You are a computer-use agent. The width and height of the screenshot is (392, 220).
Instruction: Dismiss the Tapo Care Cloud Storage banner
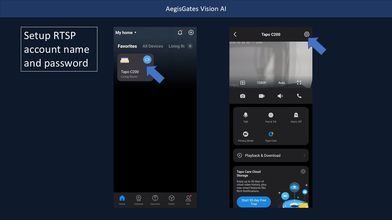303,171
